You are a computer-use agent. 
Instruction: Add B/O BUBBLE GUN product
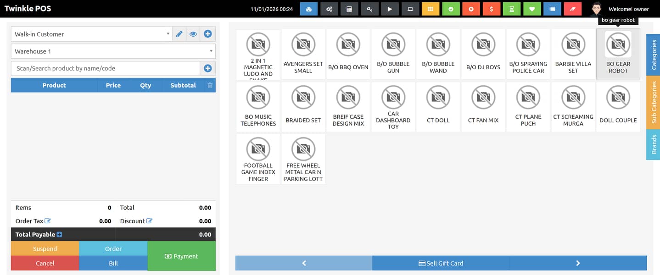coord(393,54)
